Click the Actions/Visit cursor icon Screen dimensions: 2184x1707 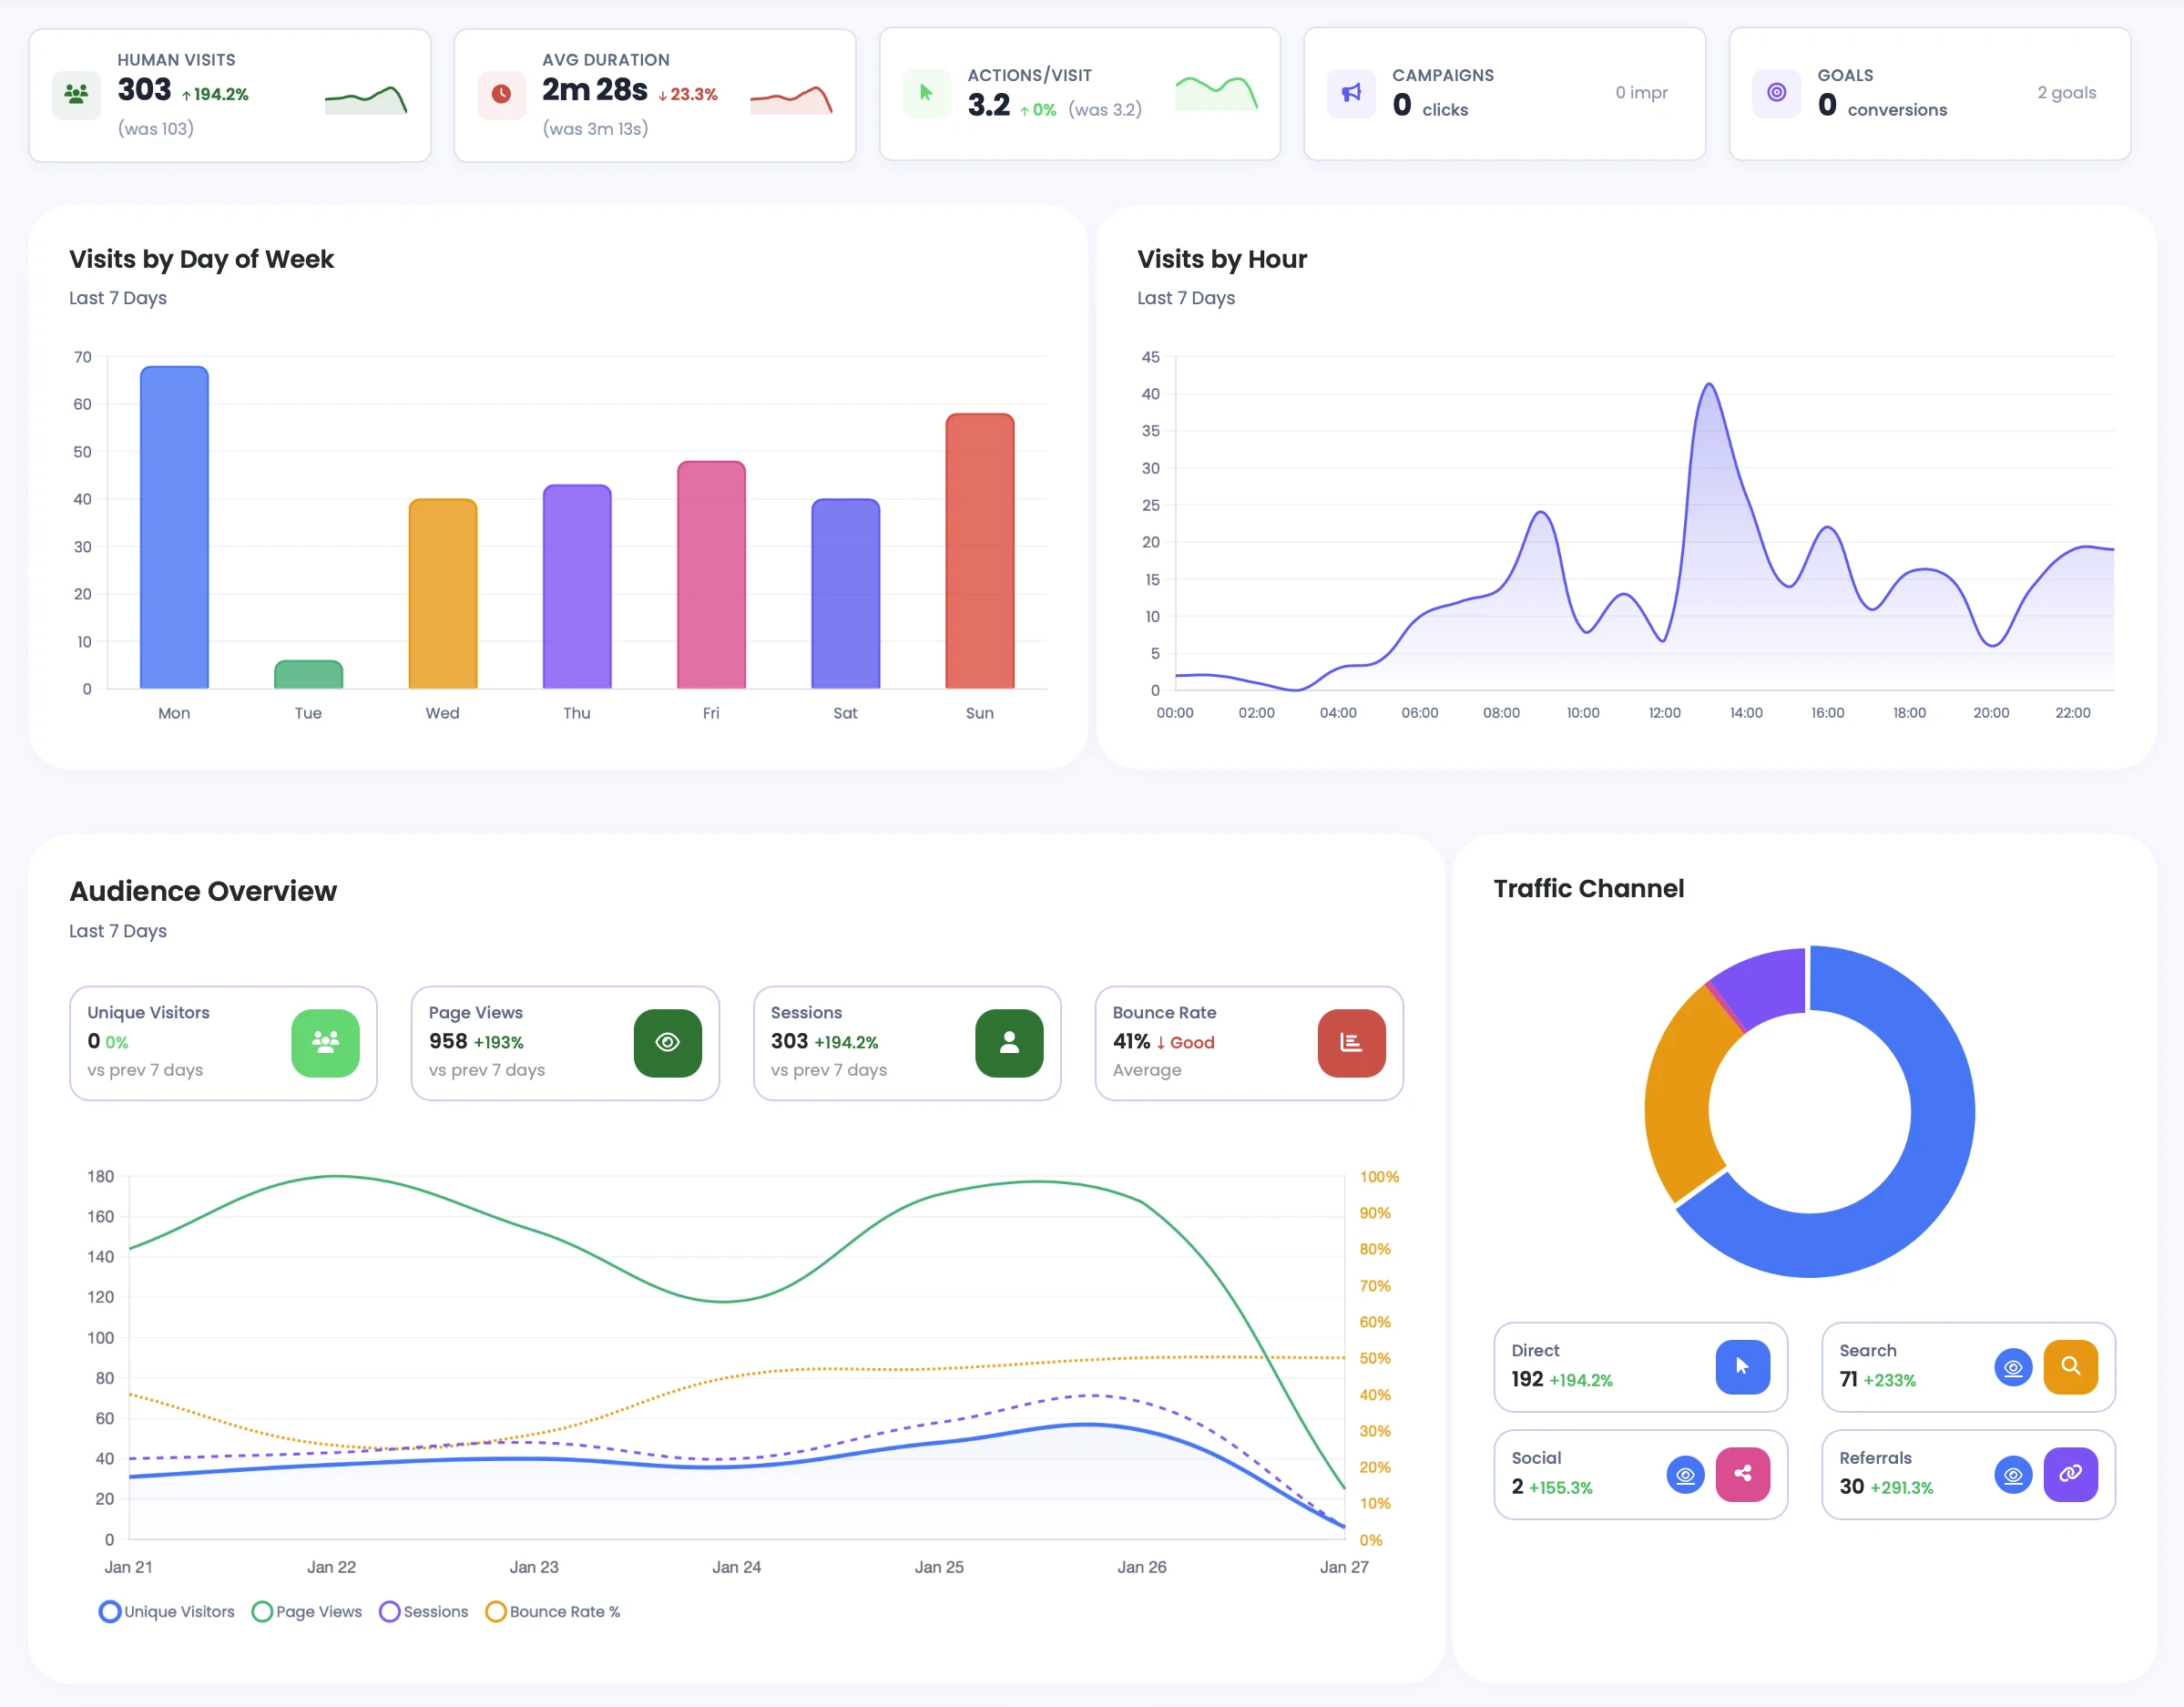pos(926,93)
